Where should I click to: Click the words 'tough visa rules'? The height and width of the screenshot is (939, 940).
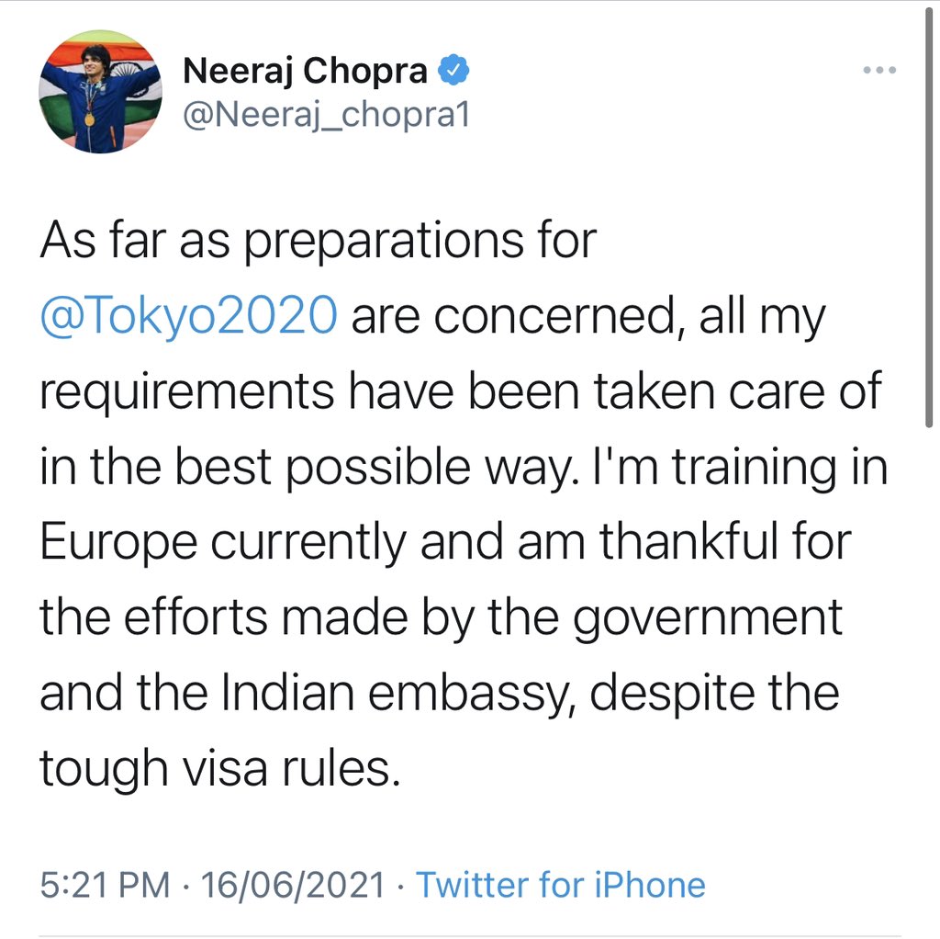point(220,766)
